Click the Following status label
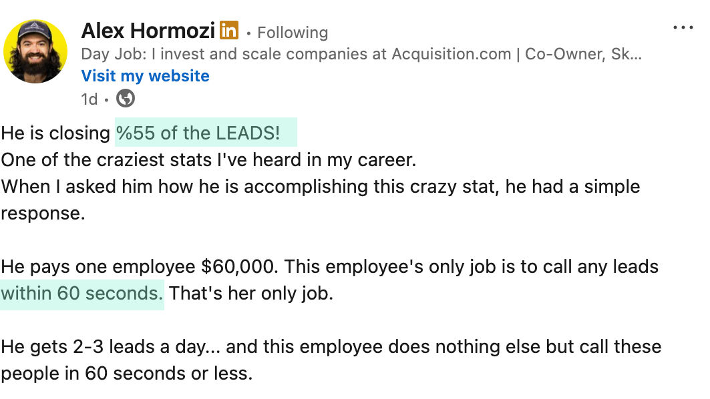Image resolution: width=710 pixels, height=399 pixels. [292, 33]
